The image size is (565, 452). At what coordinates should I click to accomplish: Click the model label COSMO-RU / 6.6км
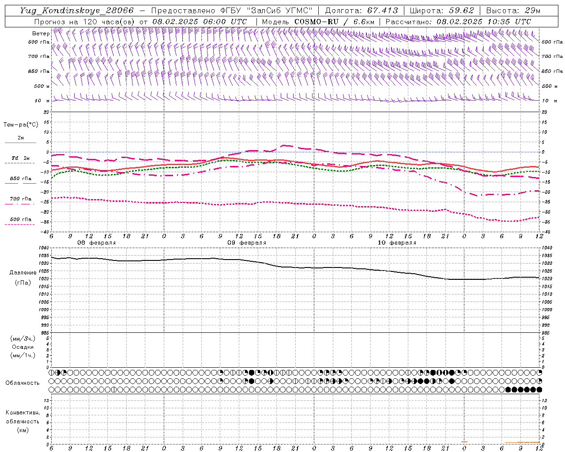(x=334, y=22)
